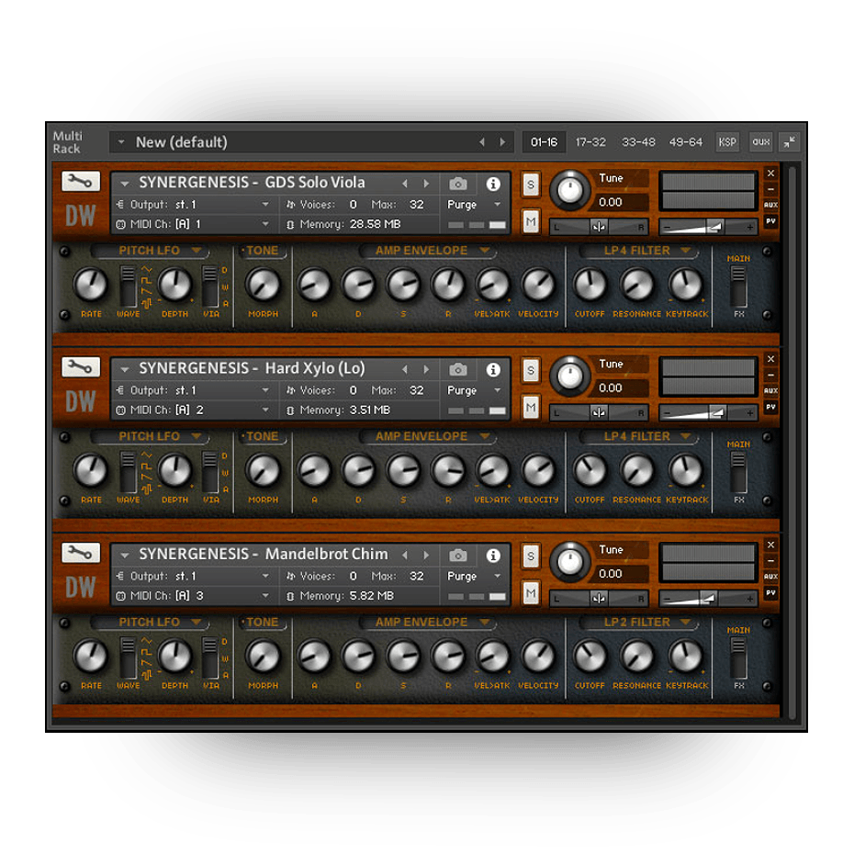The width and height of the screenshot is (854, 854).
Task: Click the WAVE slider in Hard Xylo PITCH LFO
Action: pos(128,472)
